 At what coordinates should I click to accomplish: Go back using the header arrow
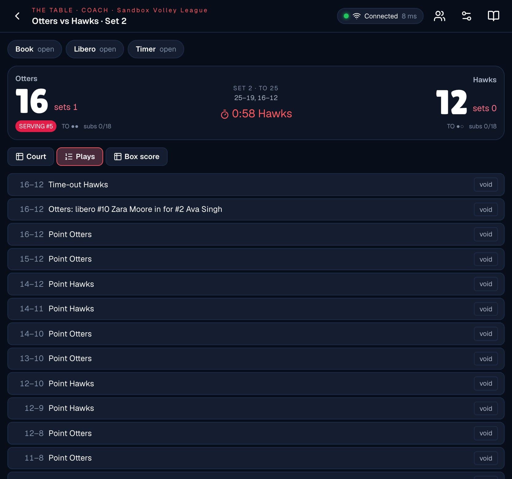(17, 16)
